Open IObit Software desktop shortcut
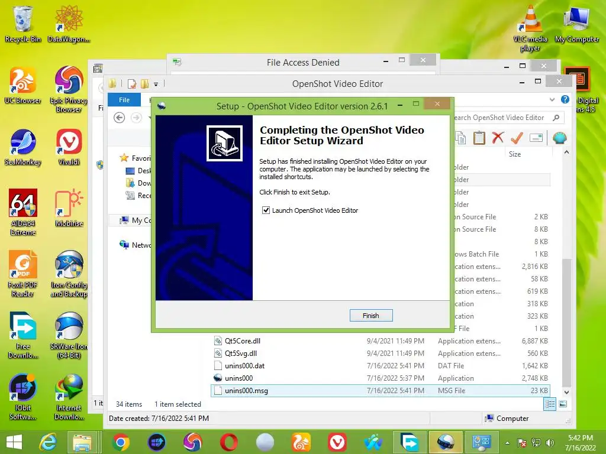606x454 pixels. 22,397
